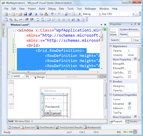Image resolution: width=143 pixels, height=136 pixels.
Task: Expand More Properties under Appearance
Action: [x=135, y=59]
